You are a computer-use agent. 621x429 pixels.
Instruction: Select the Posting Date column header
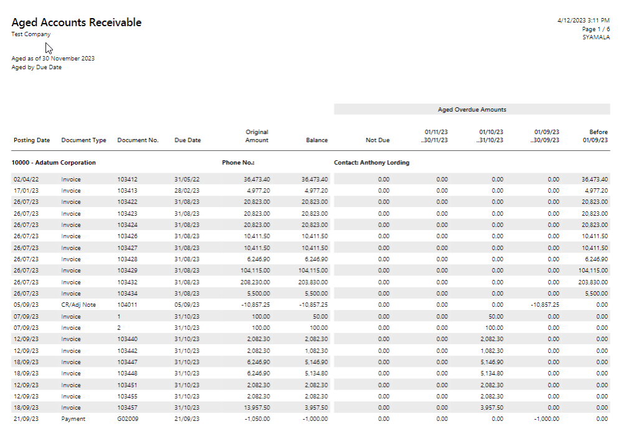click(x=31, y=140)
